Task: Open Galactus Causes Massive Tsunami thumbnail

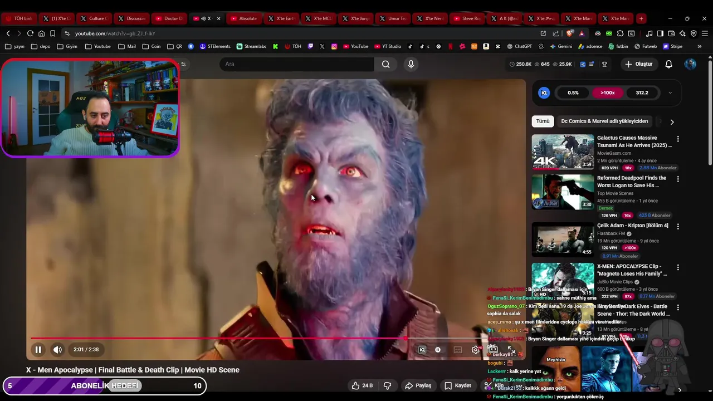Action: pos(563,151)
